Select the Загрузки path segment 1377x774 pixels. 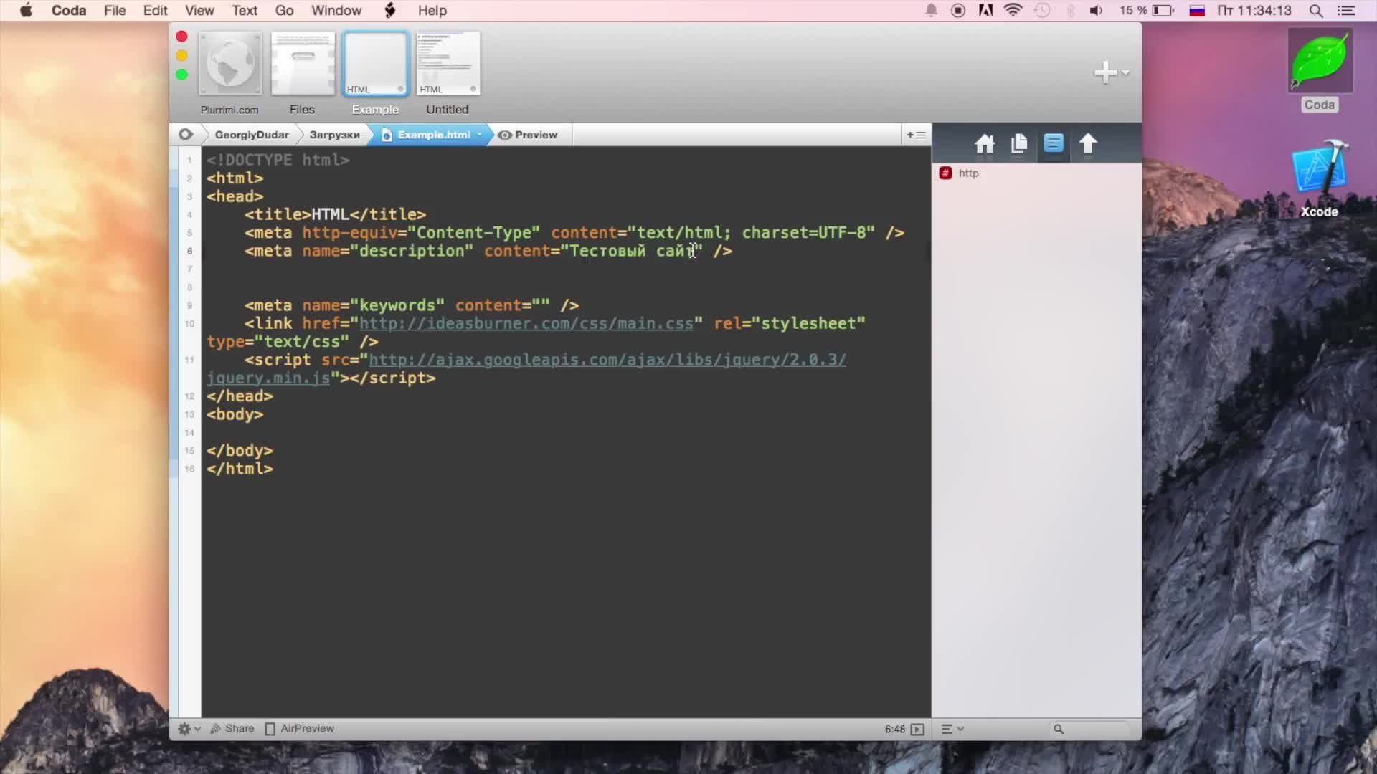pos(334,135)
